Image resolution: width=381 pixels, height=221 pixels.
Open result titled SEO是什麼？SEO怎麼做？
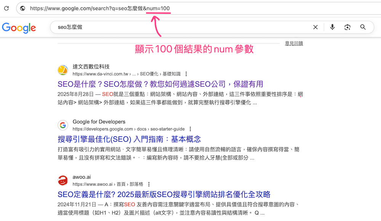pyautogui.click(x=160, y=84)
